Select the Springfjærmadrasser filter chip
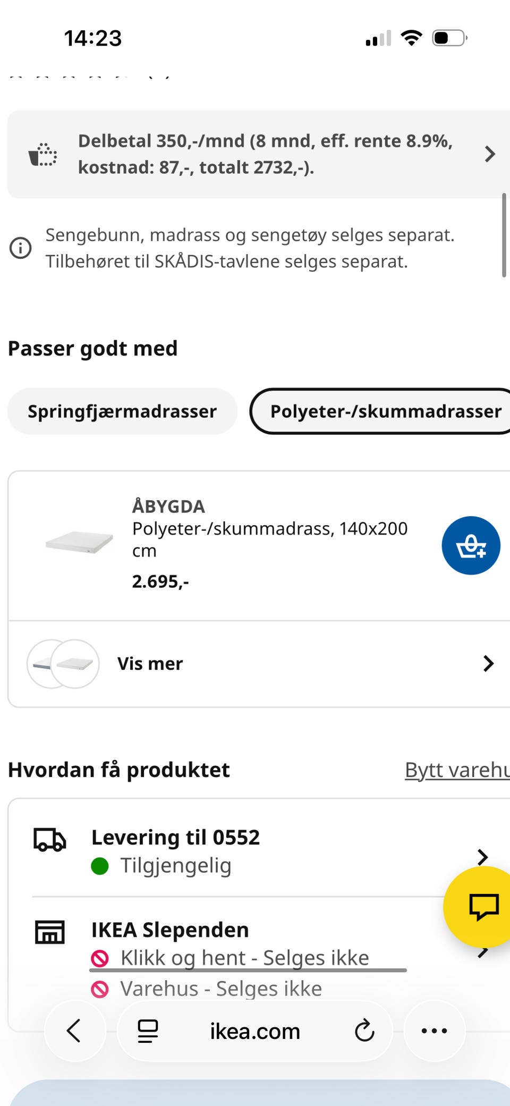The width and height of the screenshot is (510, 1106). 122,411
